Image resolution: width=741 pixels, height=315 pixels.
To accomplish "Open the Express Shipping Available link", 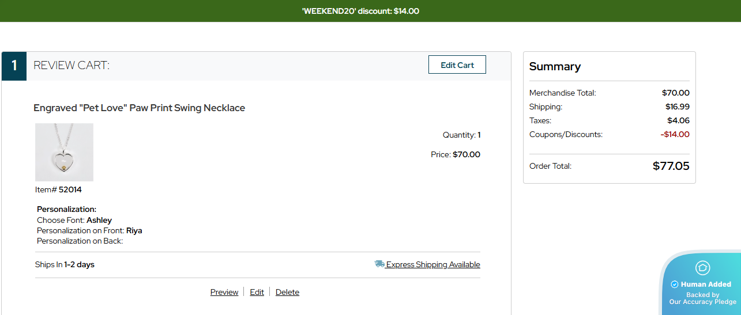I will (432, 265).
